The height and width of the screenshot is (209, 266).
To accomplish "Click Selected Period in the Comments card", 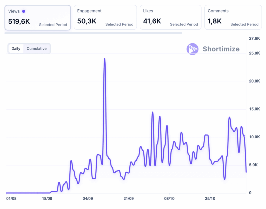I will [244, 24].
